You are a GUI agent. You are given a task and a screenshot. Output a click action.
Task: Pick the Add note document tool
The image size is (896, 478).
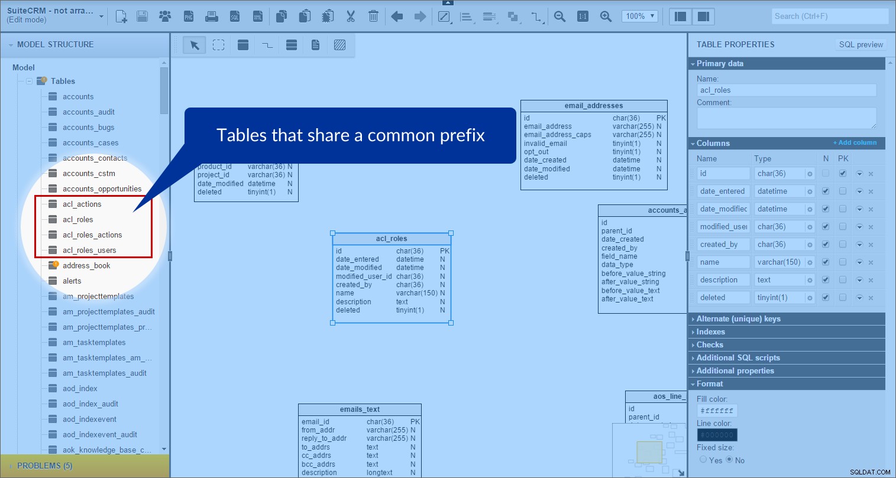(x=315, y=45)
